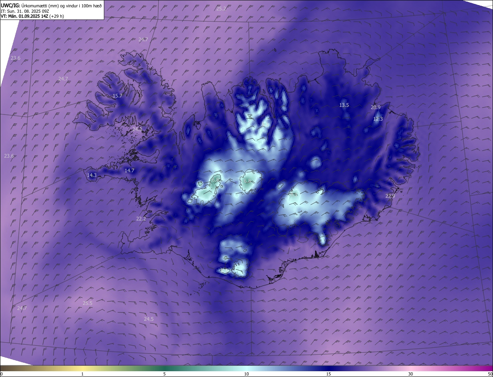
Task: Click the 50 tick on colour scale
Action: pyautogui.click(x=490, y=374)
